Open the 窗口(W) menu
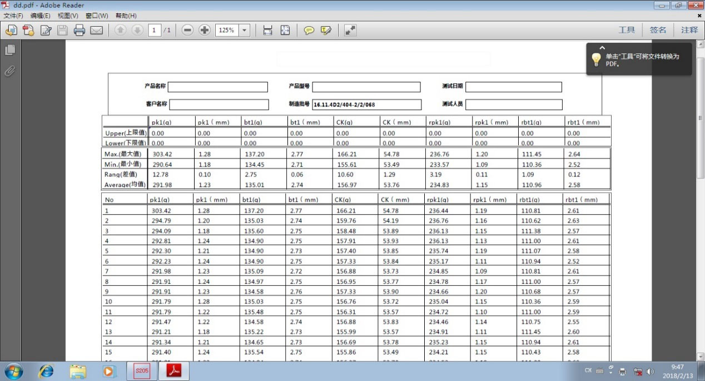The image size is (705, 381). click(97, 16)
